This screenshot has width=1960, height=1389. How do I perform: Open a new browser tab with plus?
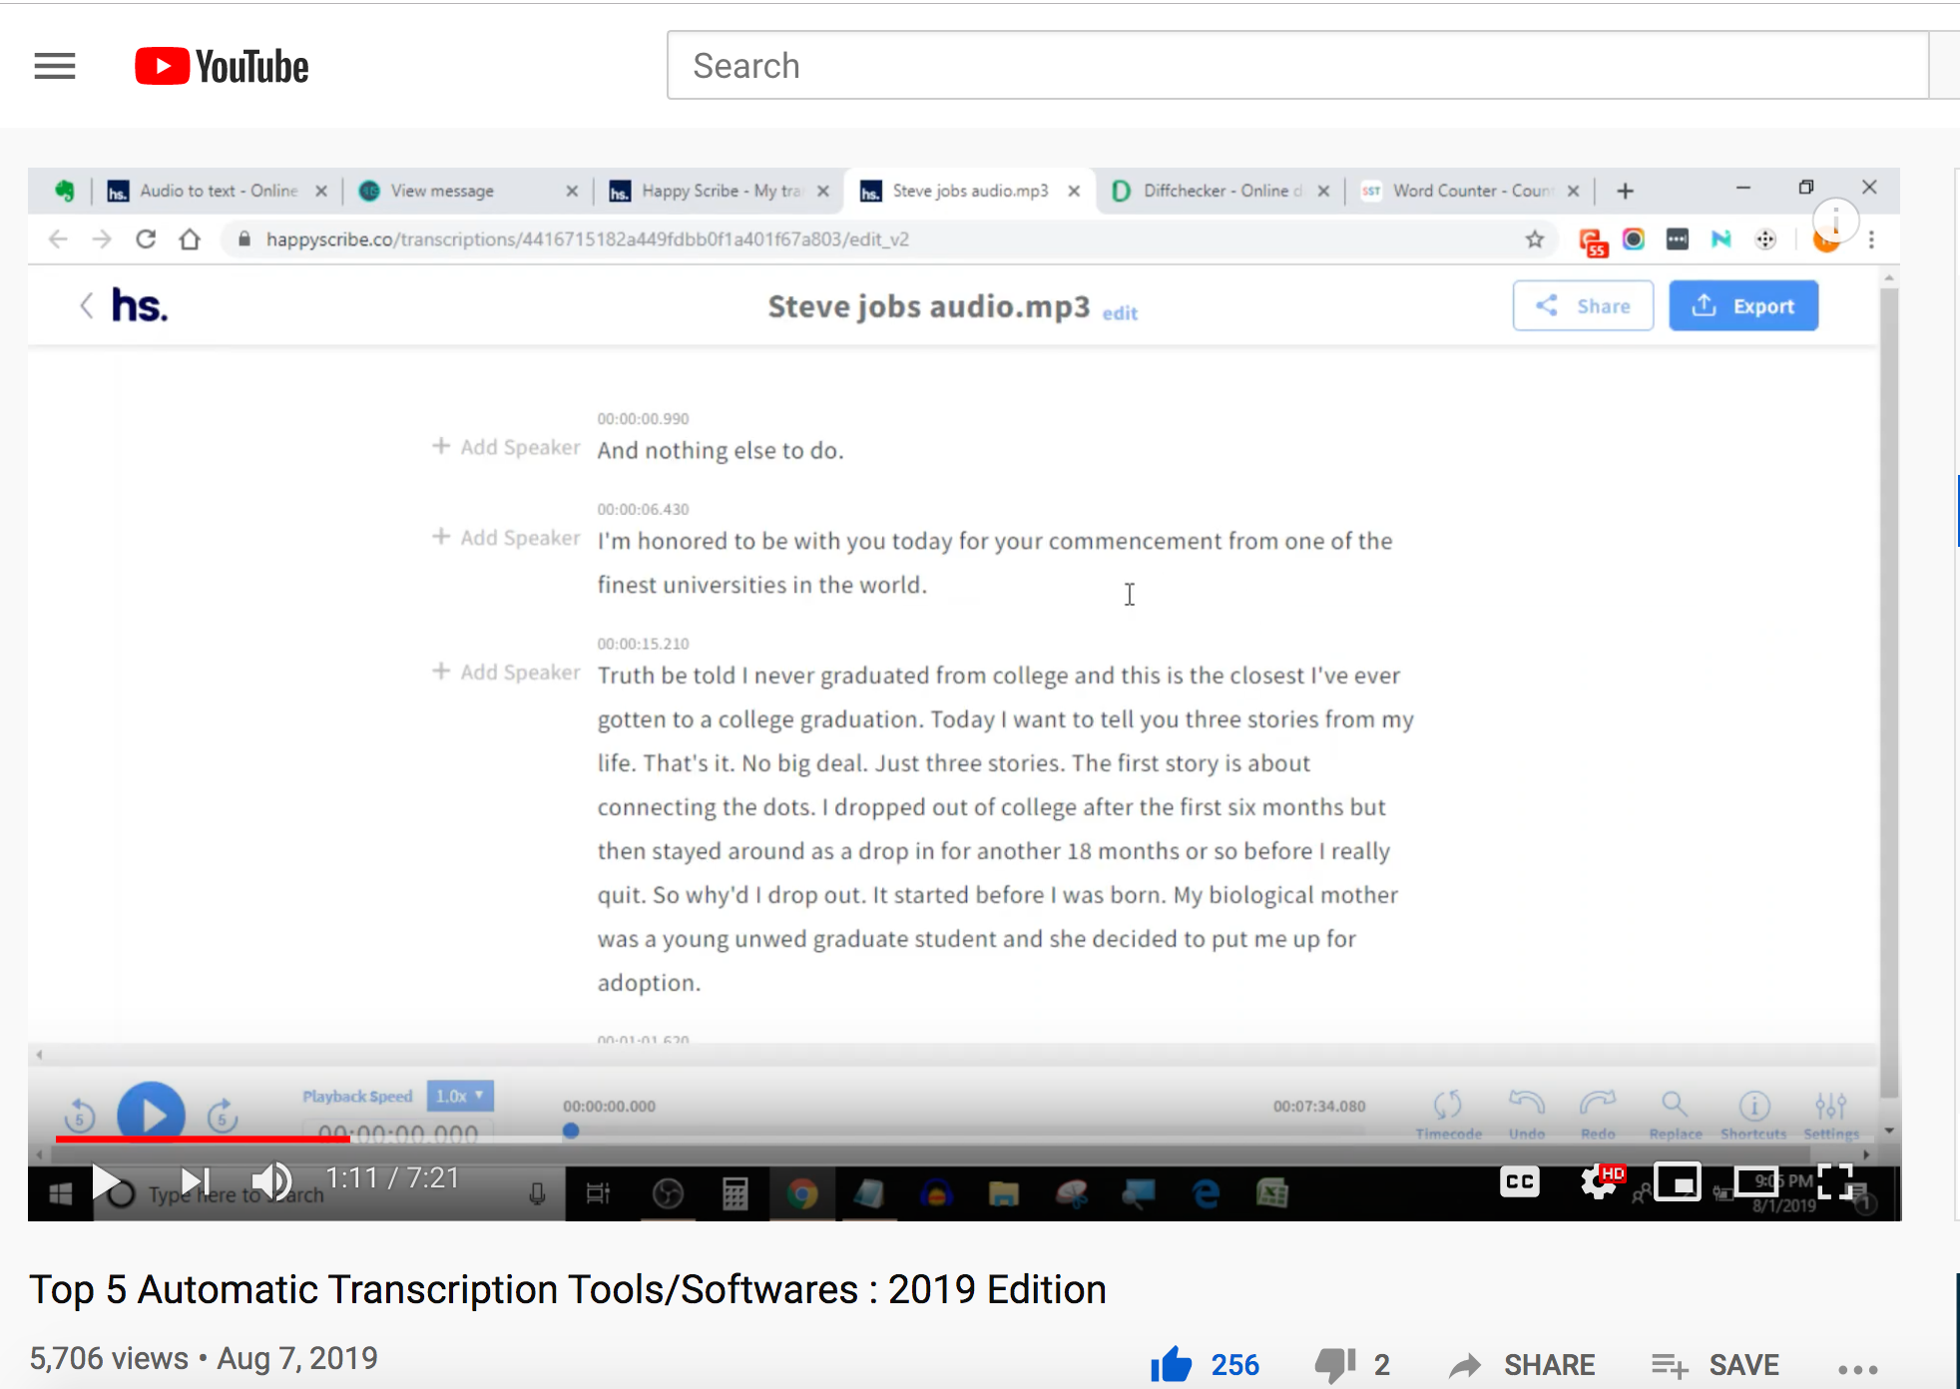[1625, 191]
